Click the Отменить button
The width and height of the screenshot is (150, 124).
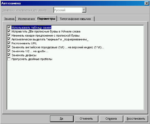(x=86, y=119)
